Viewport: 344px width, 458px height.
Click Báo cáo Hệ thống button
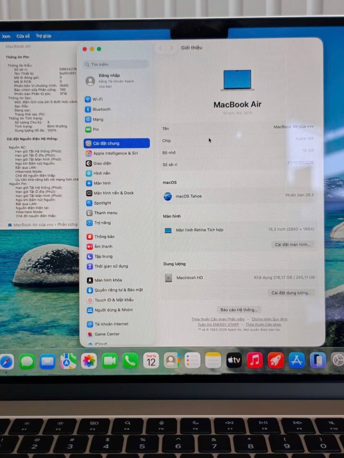point(239,310)
